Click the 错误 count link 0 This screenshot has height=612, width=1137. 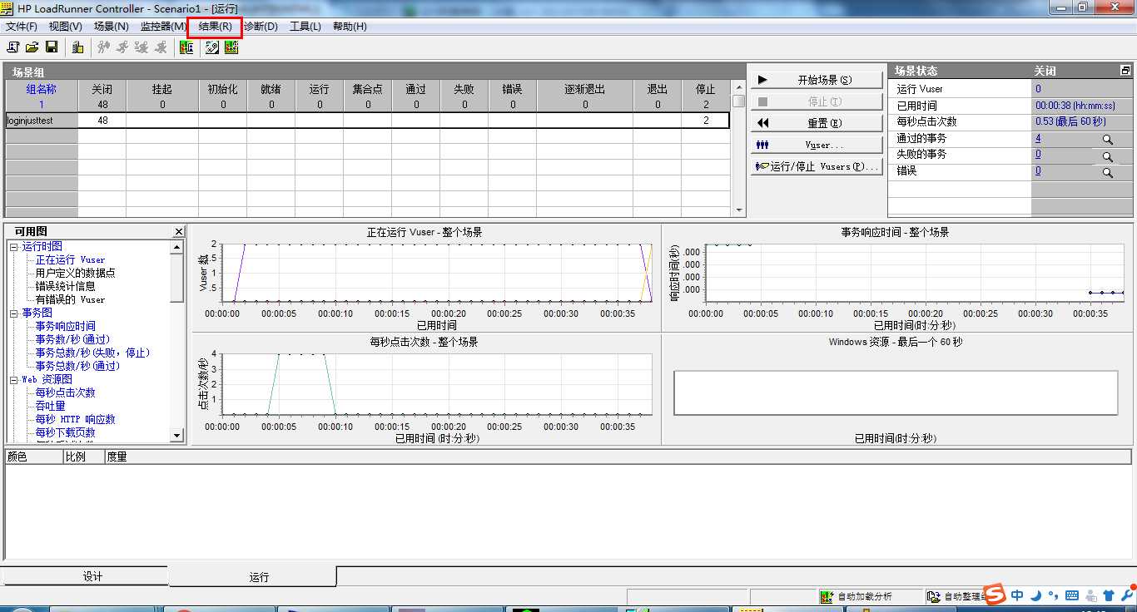[x=1038, y=171]
